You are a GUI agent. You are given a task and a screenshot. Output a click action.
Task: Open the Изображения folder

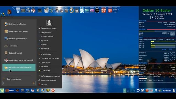[47, 36]
